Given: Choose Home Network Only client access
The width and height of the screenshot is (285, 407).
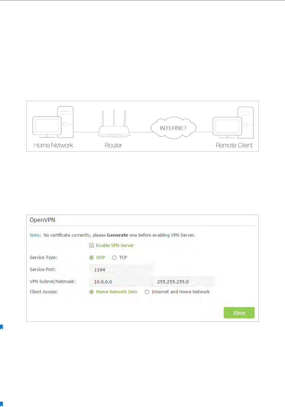Looking at the screenshot, I should tap(92, 292).
